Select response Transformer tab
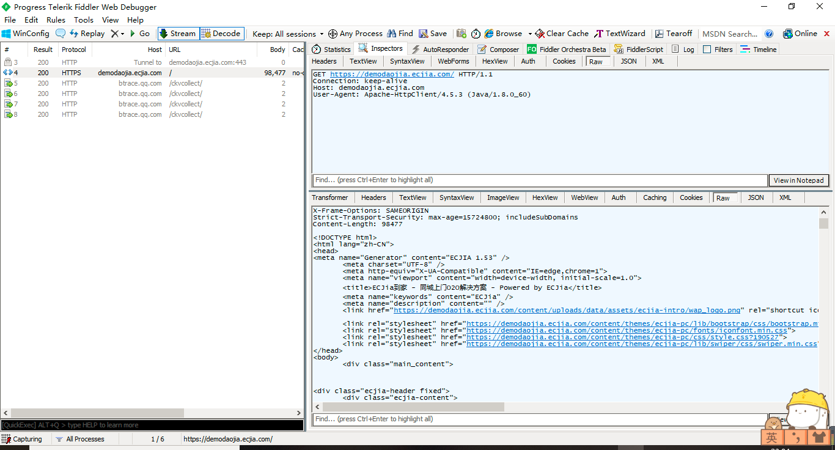 (x=330, y=197)
